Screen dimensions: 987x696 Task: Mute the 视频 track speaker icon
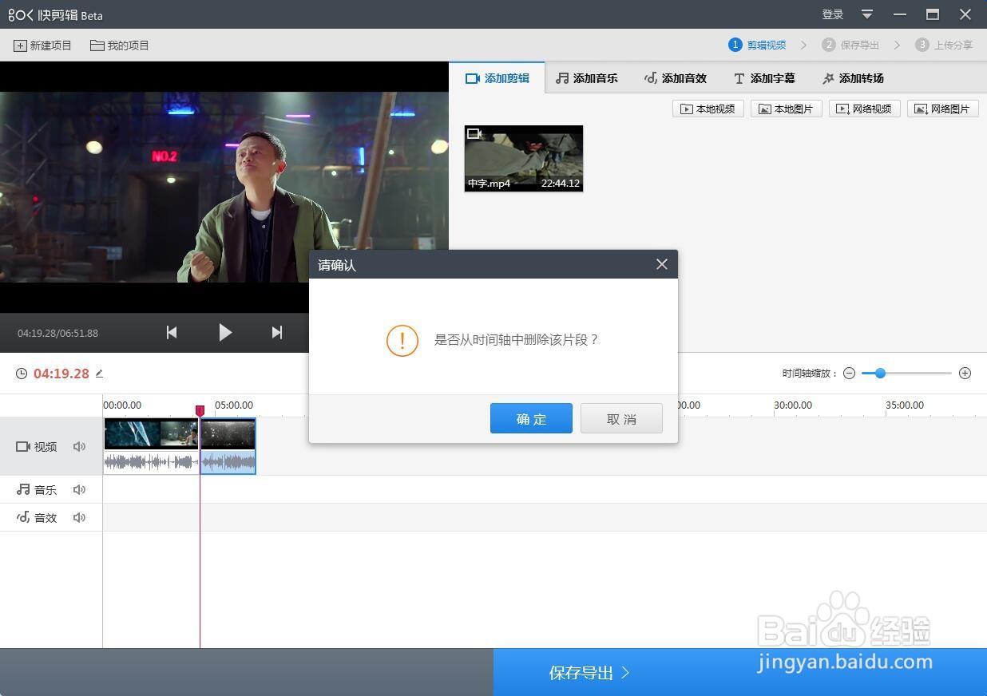(79, 446)
